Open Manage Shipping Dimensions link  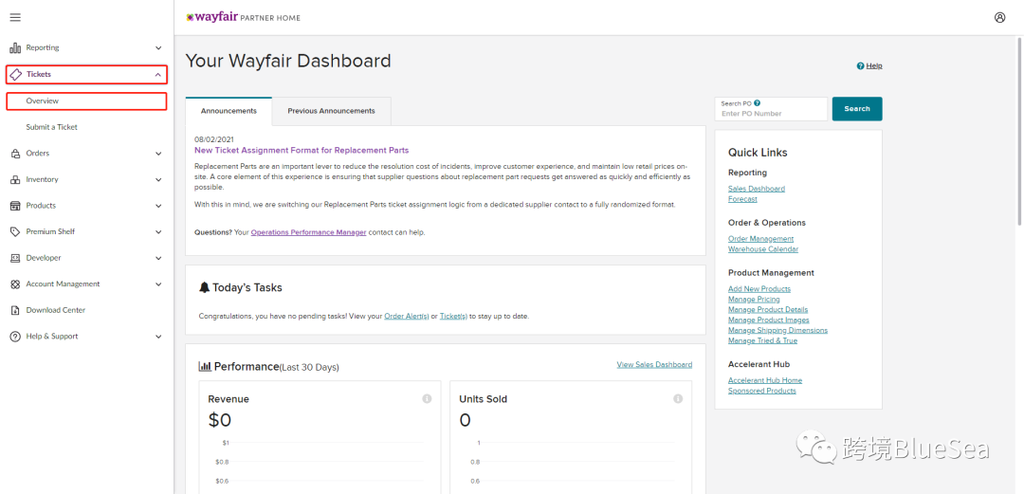pyautogui.click(x=777, y=331)
